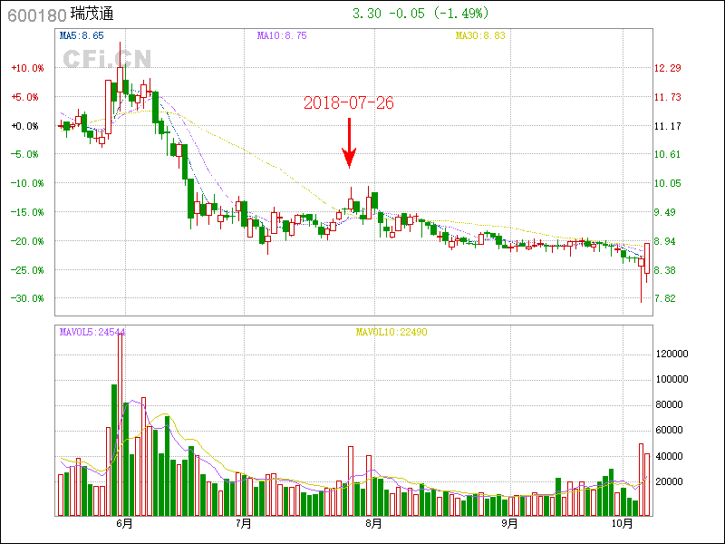Click the 10月 label on the time axis
Screen dimensions: 725x544
(x=621, y=524)
